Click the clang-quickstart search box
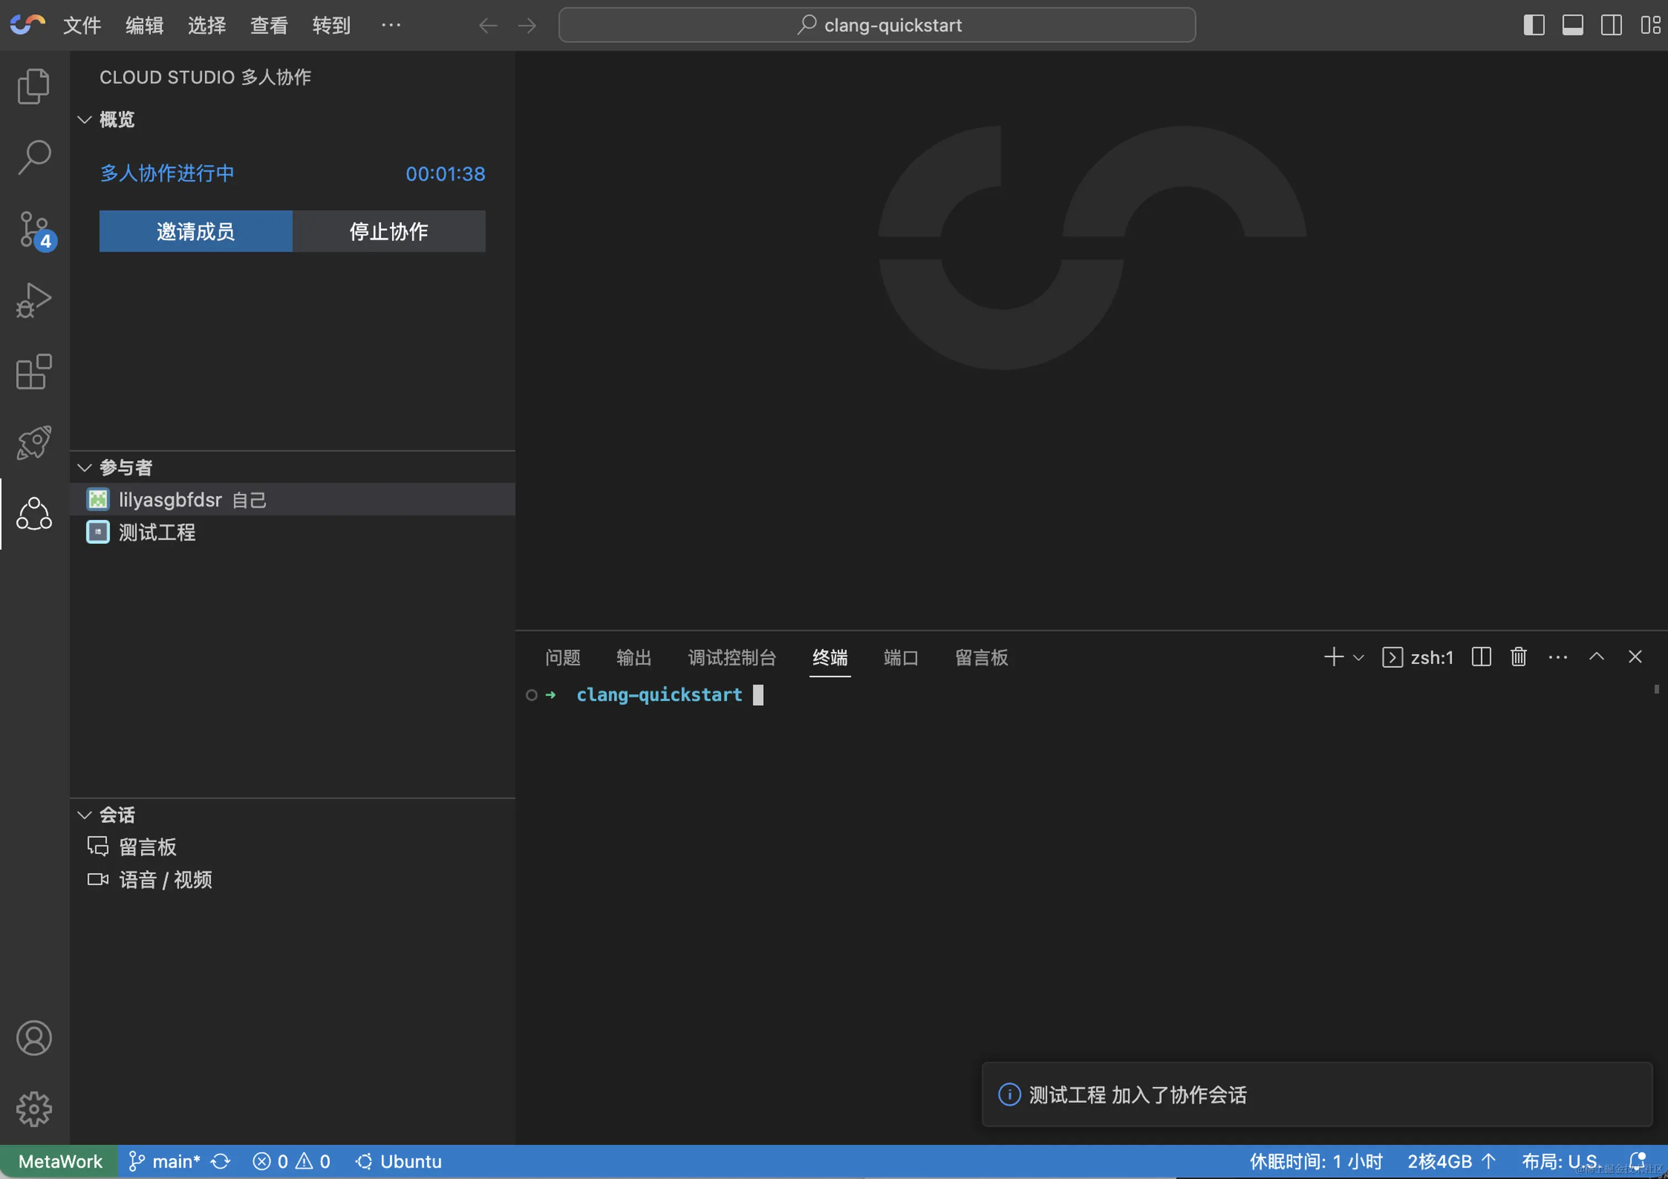 click(x=877, y=25)
